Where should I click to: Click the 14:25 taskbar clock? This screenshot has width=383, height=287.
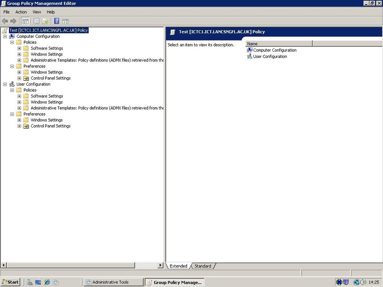pos(374,282)
